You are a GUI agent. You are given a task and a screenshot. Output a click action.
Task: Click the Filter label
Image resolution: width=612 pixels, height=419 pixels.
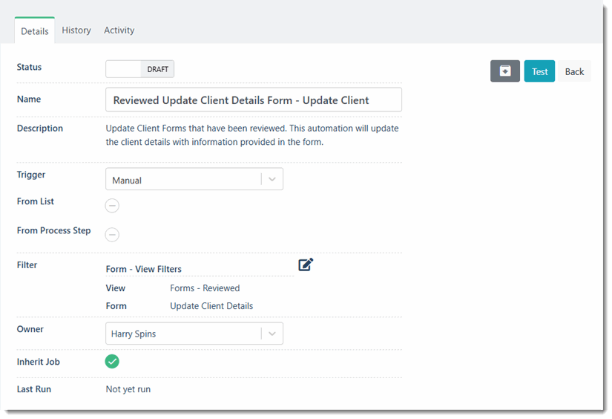tap(27, 265)
